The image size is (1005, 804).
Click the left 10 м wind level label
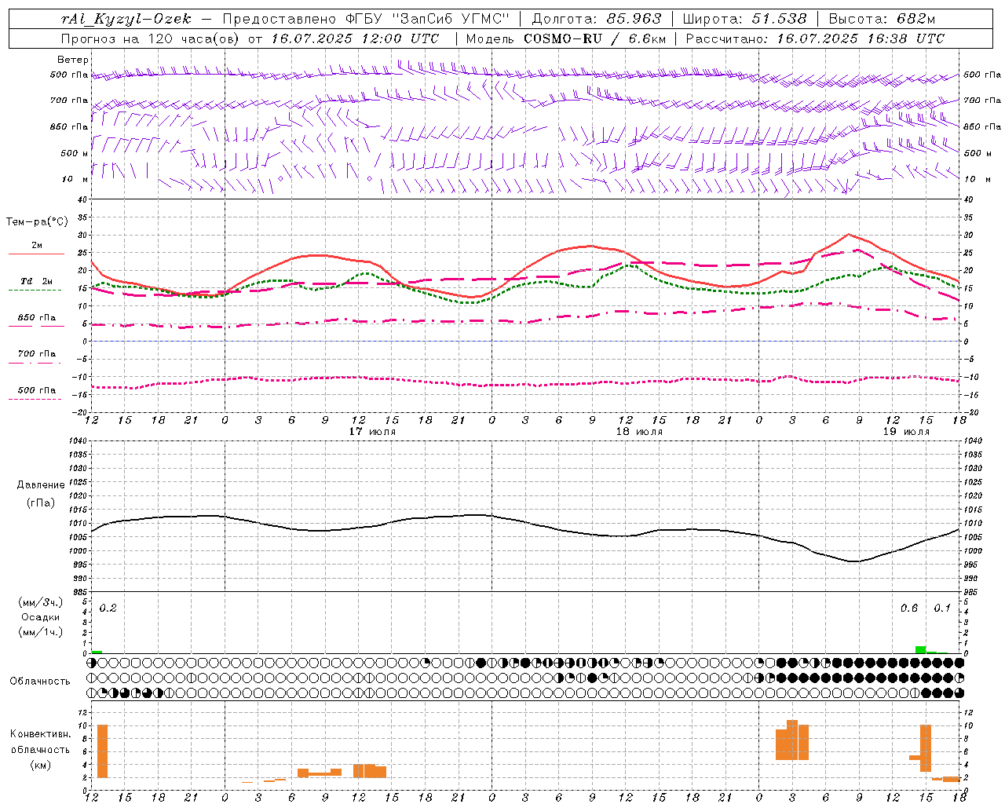tap(75, 179)
